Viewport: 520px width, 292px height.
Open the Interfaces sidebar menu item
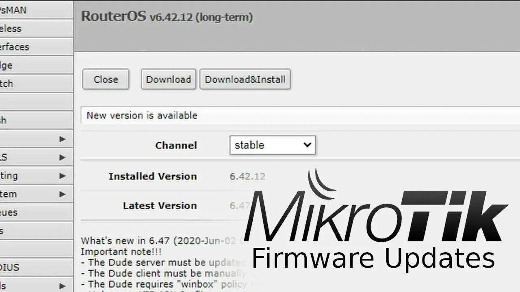click(36, 47)
